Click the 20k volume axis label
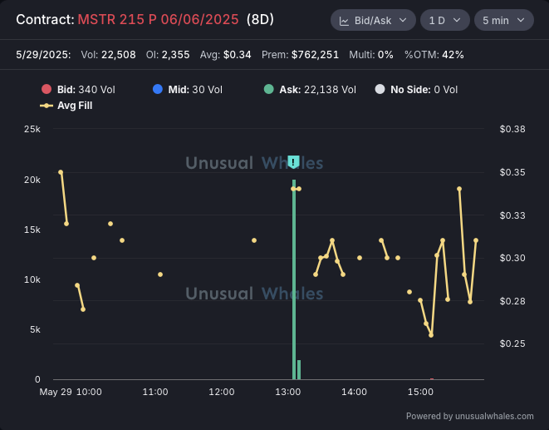 pyautogui.click(x=32, y=180)
